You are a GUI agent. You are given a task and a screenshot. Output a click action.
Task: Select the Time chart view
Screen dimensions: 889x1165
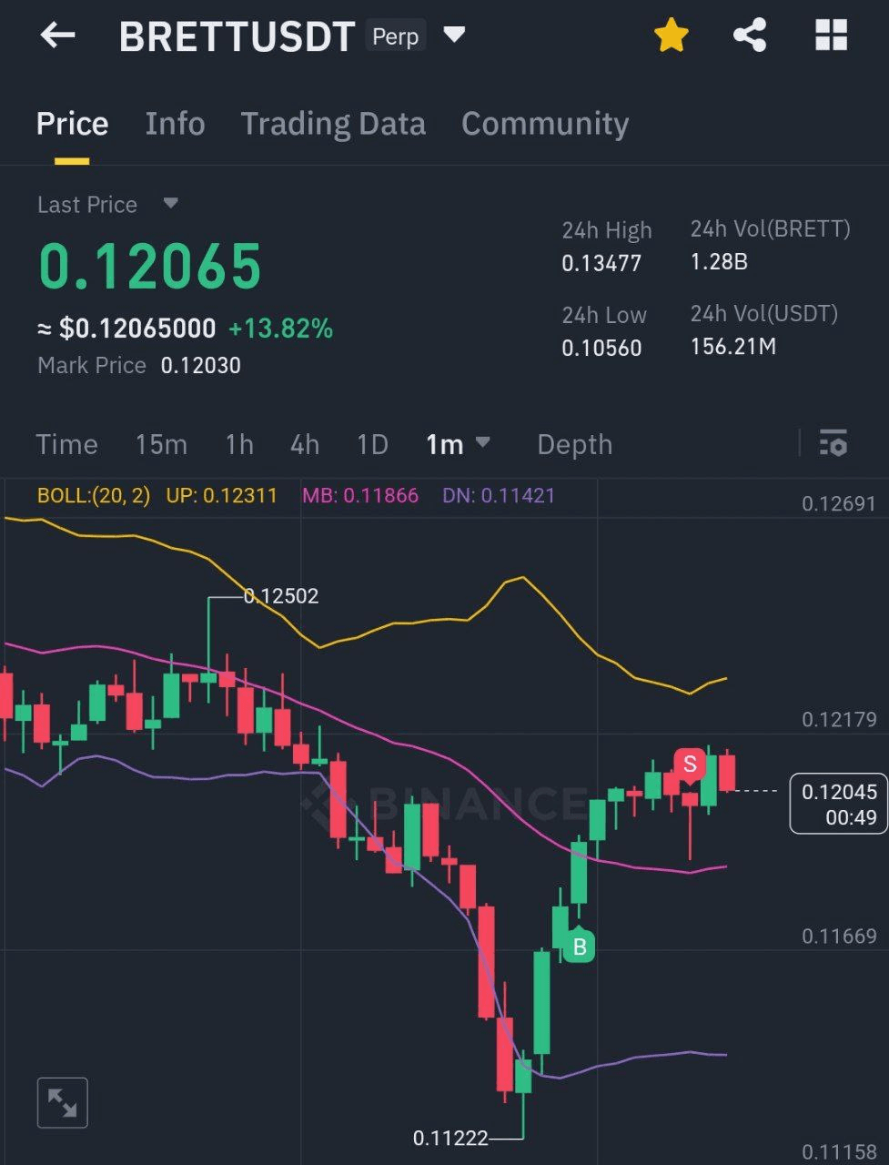(66, 444)
